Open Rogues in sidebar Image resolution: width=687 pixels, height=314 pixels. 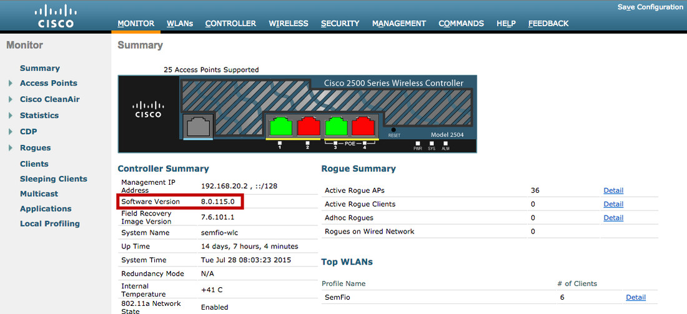coord(36,148)
